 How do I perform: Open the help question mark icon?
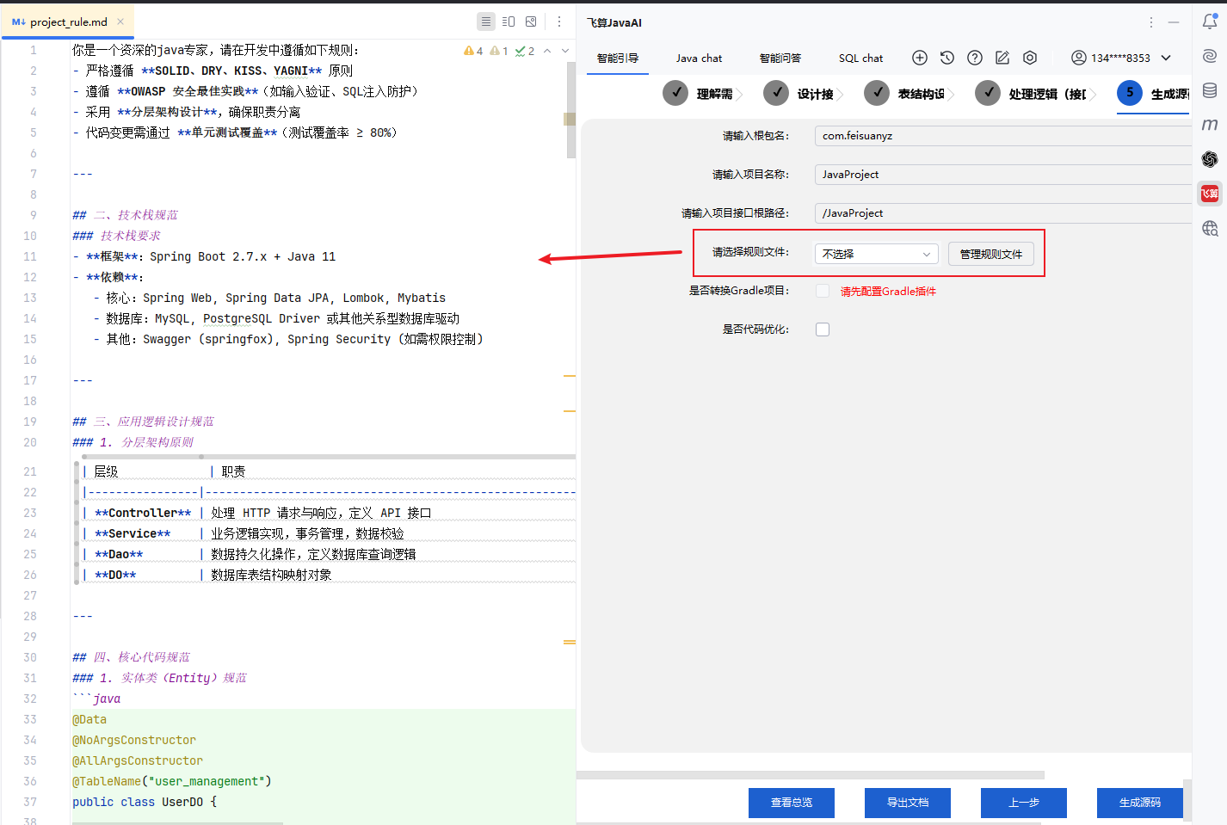tap(975, 58)
